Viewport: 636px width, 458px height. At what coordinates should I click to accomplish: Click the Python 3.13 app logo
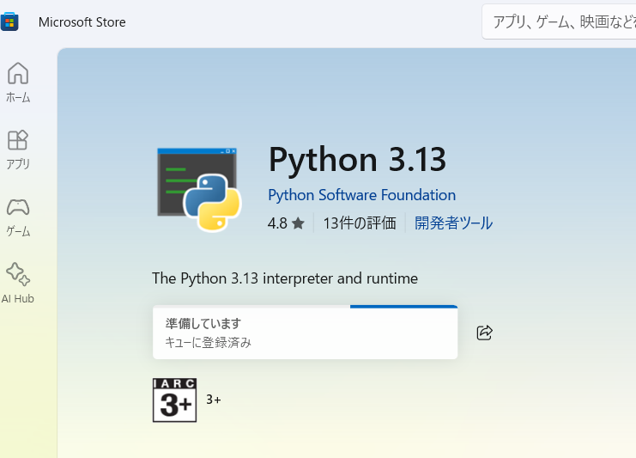199,190
